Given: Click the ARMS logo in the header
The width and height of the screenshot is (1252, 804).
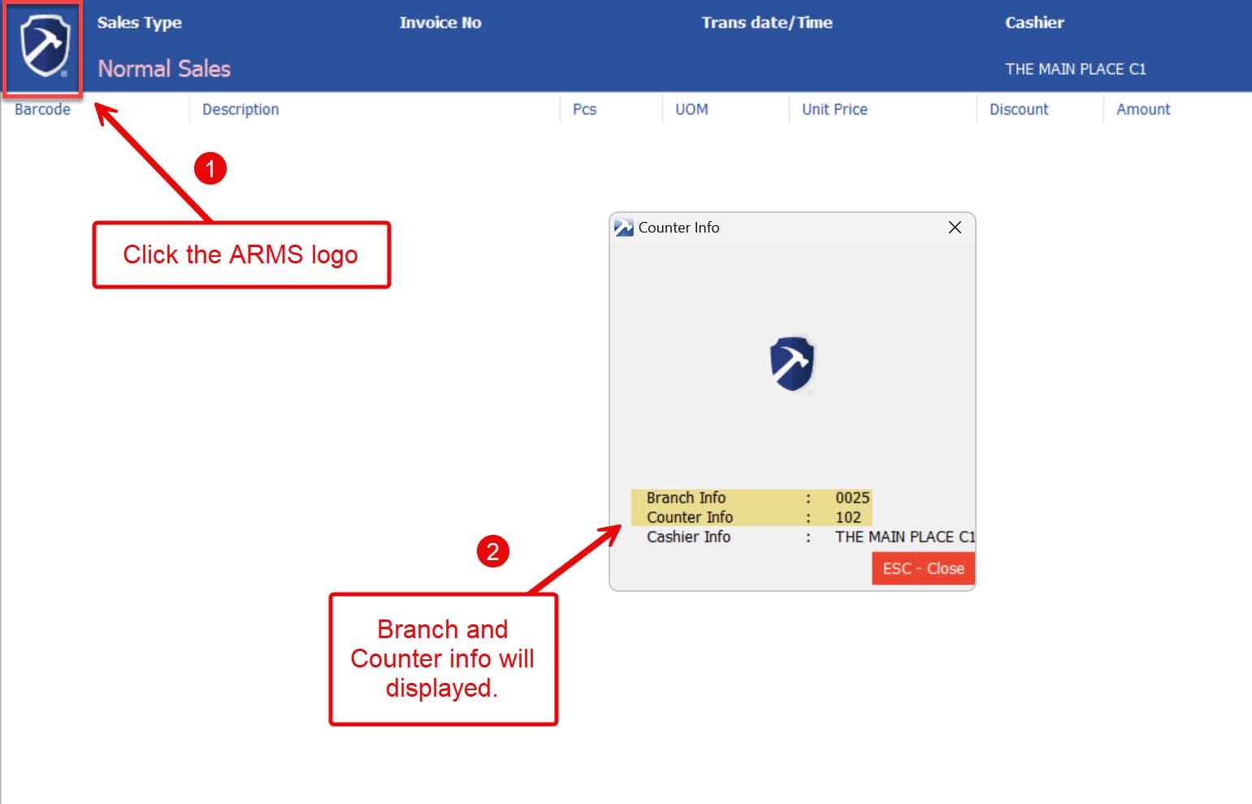Looking at the screenshot, I should coord(44,47).
